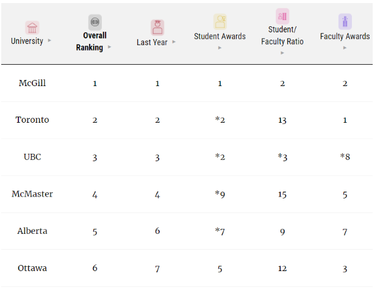Select the UBC row name
The height and width of the screenshot is (290, 380).
(32, 157)
